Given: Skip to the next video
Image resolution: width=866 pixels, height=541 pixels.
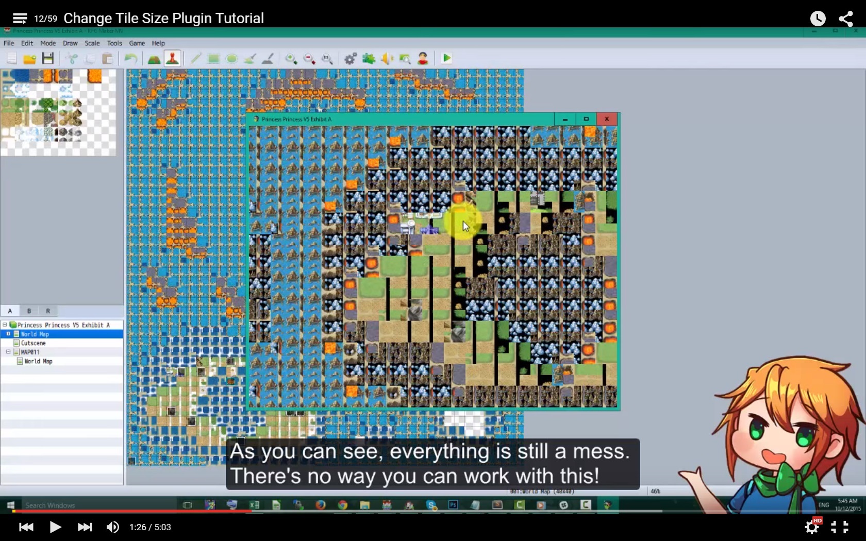Looking at the screenshot, I should [x=85, y=527].
